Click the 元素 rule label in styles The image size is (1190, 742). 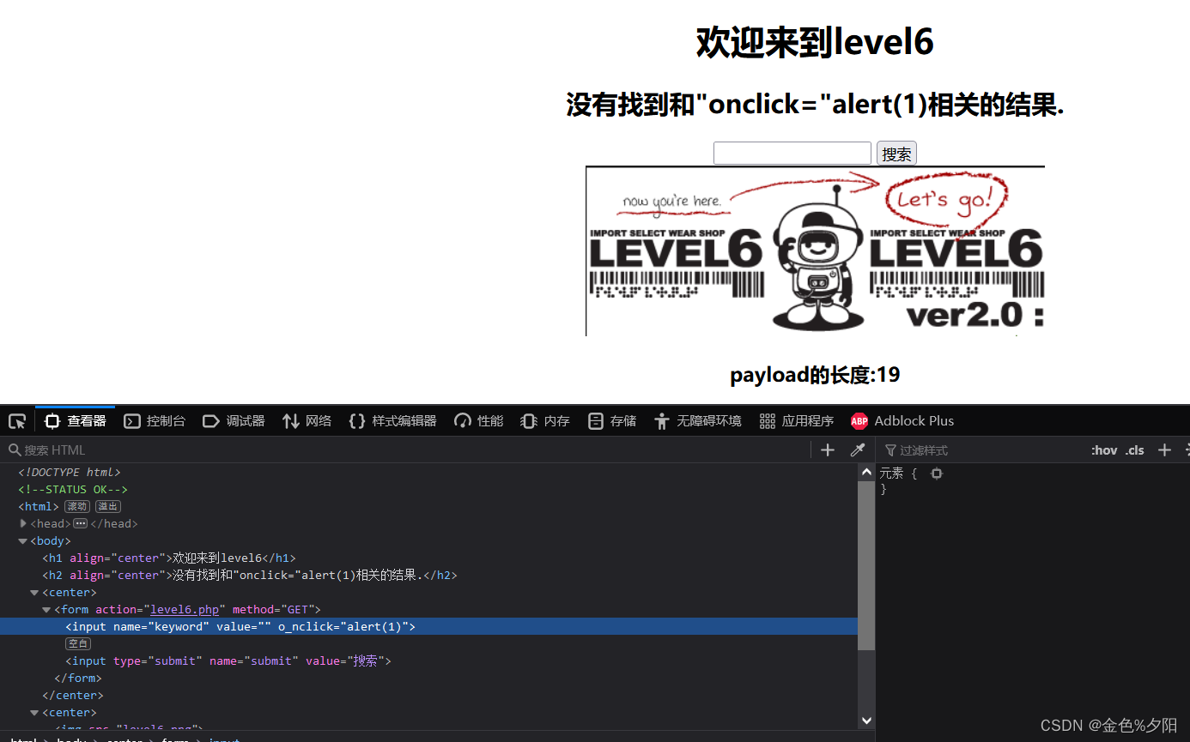[x=891, y=474]
